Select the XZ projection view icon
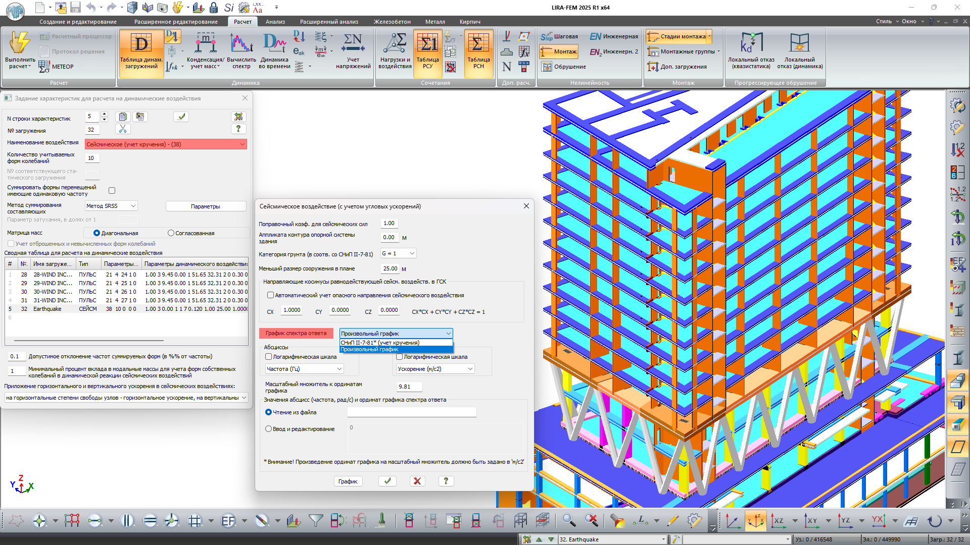Screen dimensions: 970x545 779,520
